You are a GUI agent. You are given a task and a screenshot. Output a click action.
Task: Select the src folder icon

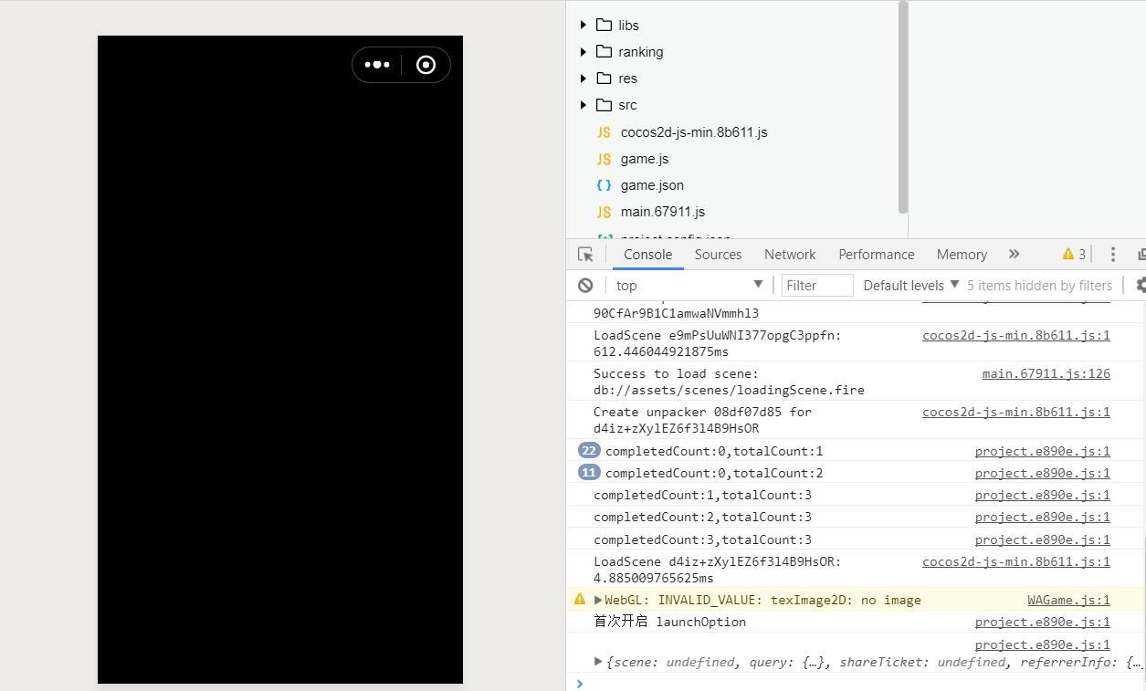coord(604,104)
